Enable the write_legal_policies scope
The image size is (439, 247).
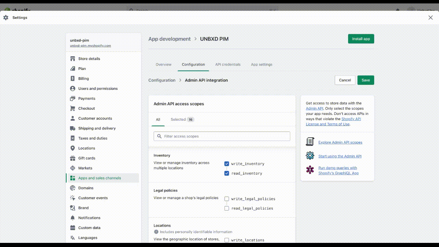[x=227, y=199]
